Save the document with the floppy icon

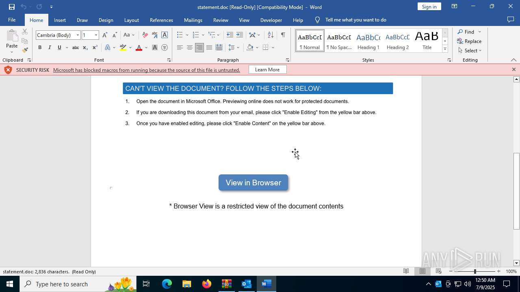tap(12, 7)
